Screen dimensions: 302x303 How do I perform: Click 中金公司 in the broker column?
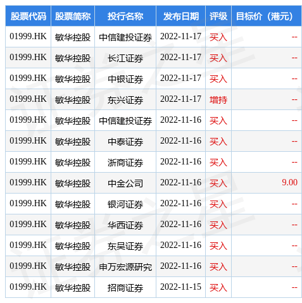click(125, 183)
